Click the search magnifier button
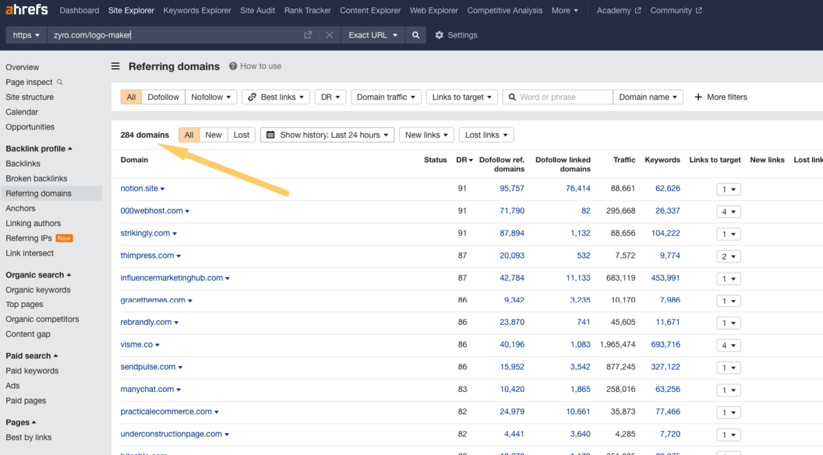 click(416, 35)
